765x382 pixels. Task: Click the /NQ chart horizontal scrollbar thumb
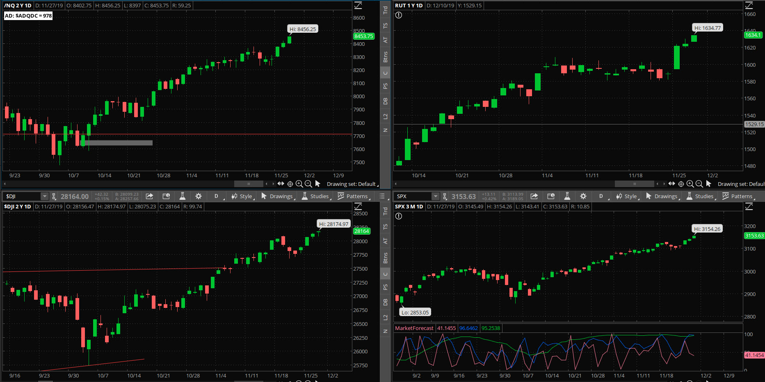coord(249,184)
